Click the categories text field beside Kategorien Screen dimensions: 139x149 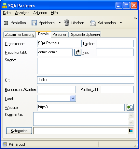click(x=81, y=130)
